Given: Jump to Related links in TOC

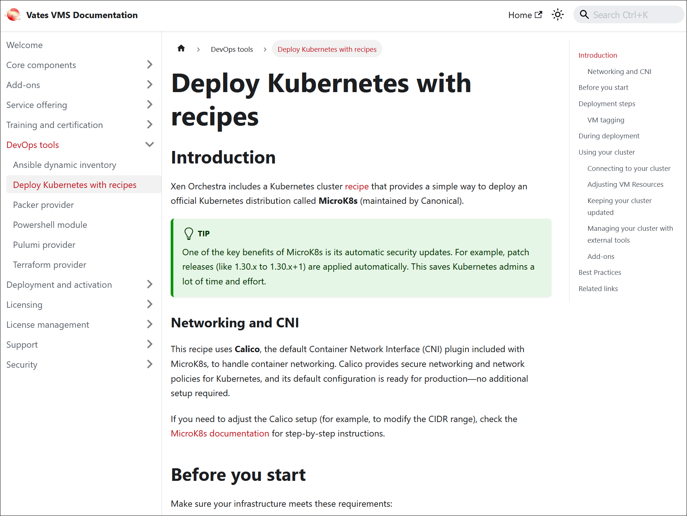Looking at the screenshot, I should 598,289.
